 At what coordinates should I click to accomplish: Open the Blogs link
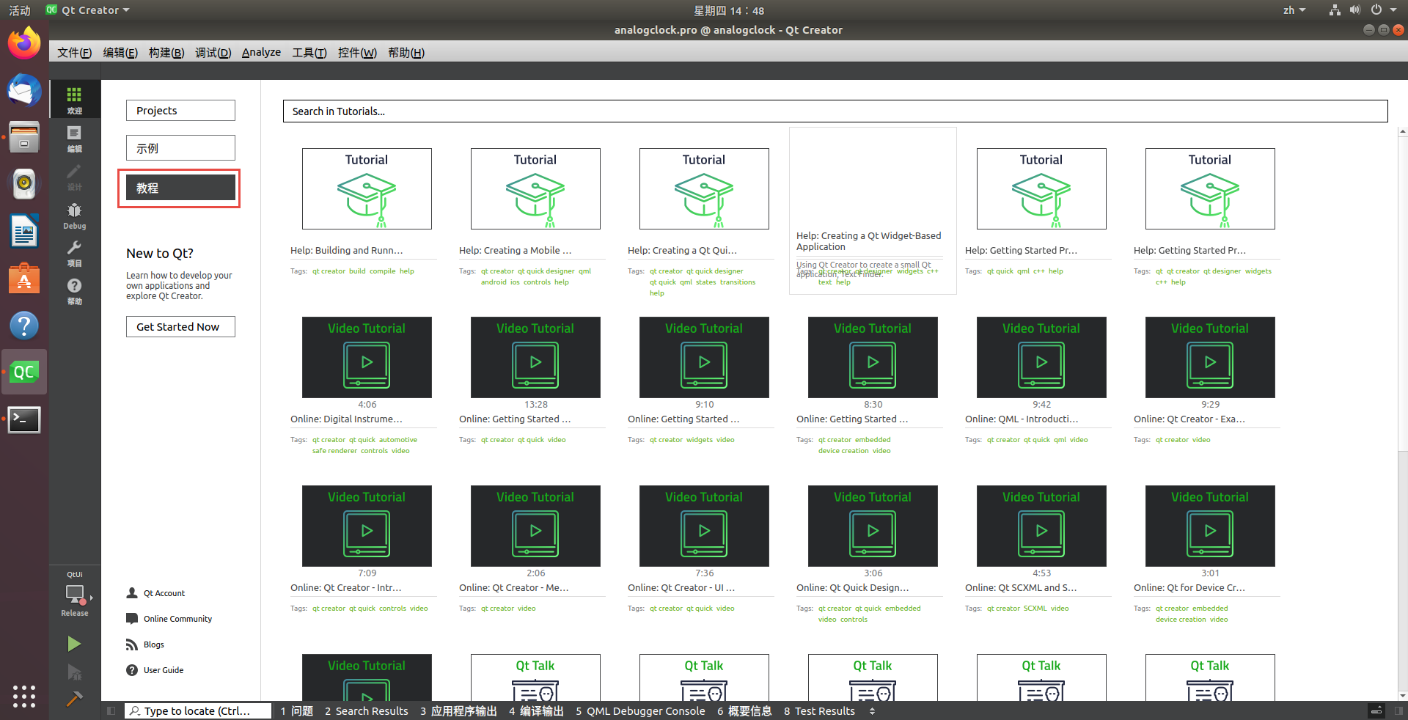(145, 644)
